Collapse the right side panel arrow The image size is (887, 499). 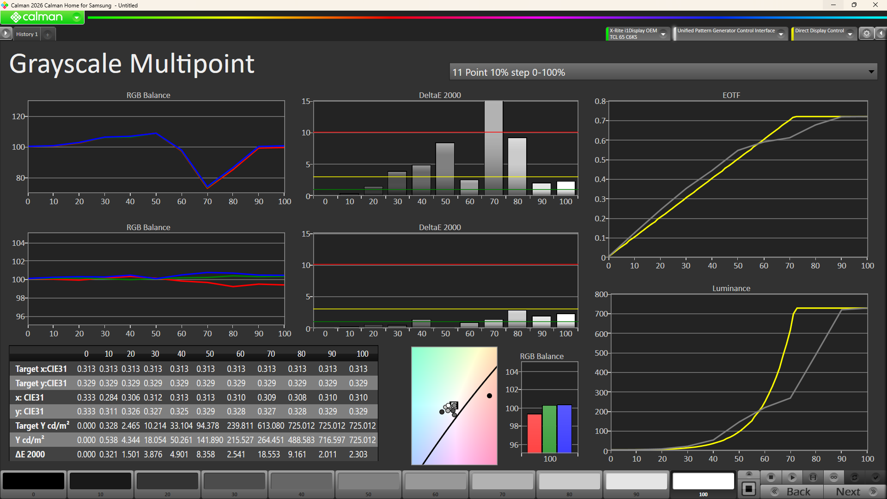881,34
